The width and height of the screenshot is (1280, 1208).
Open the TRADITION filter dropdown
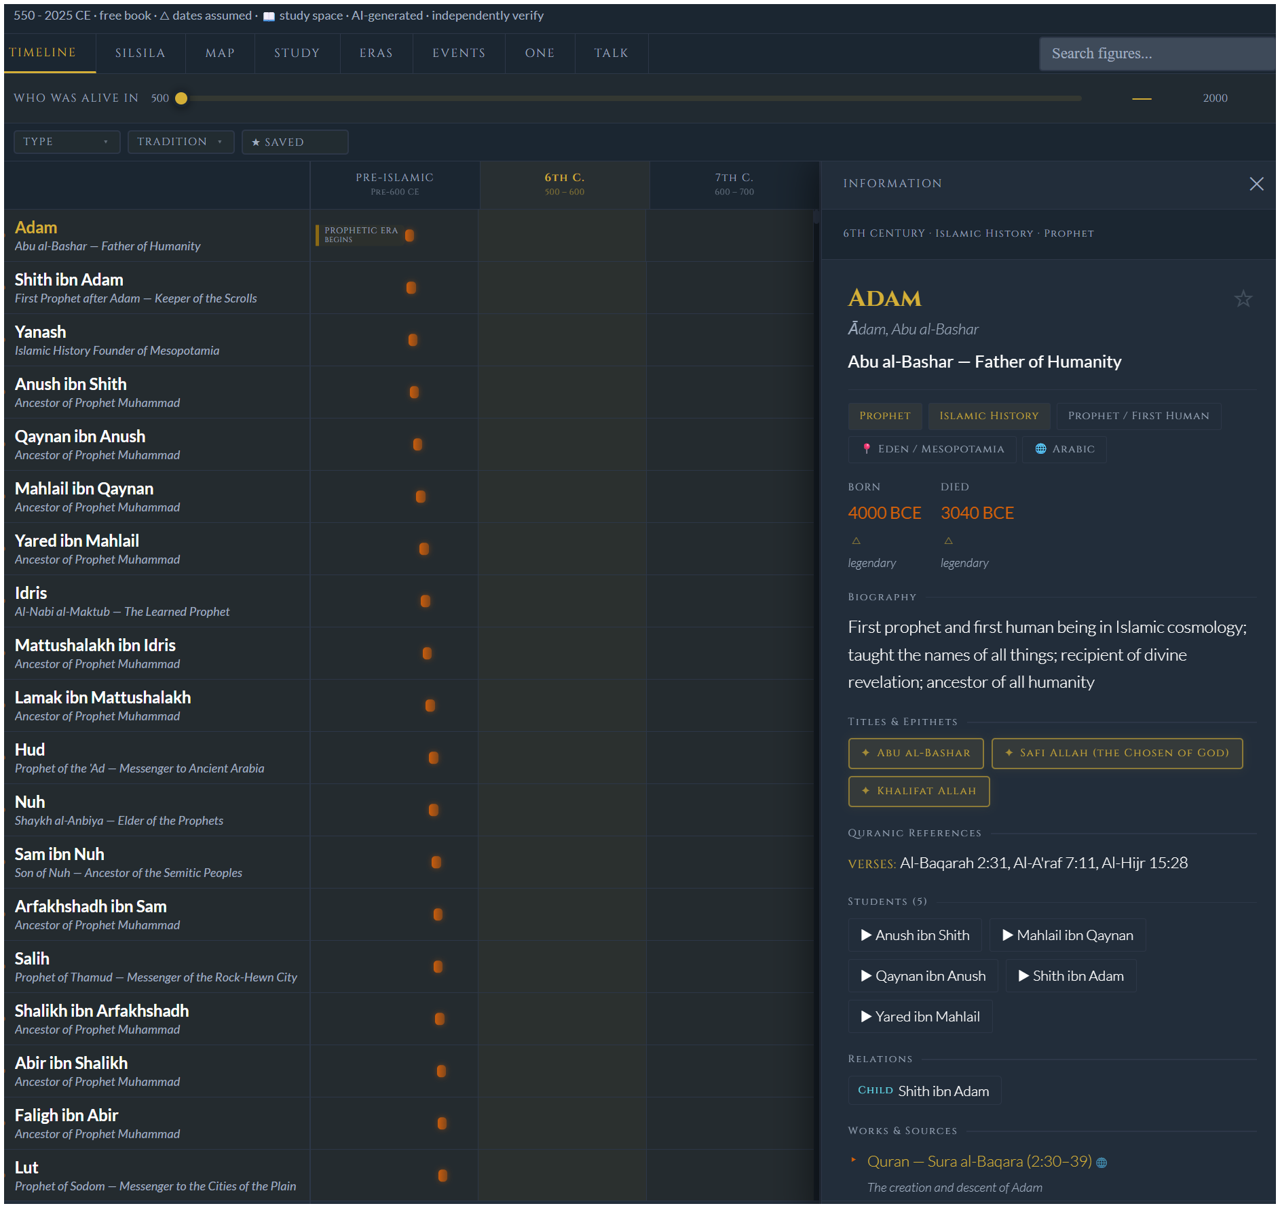181,142
